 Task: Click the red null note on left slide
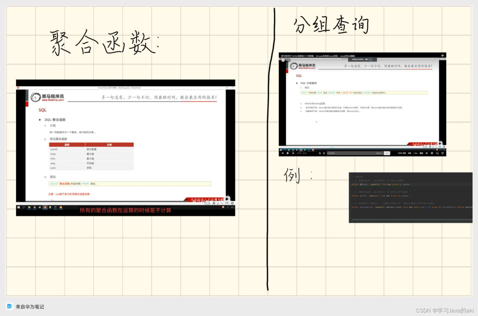(70, 194)
